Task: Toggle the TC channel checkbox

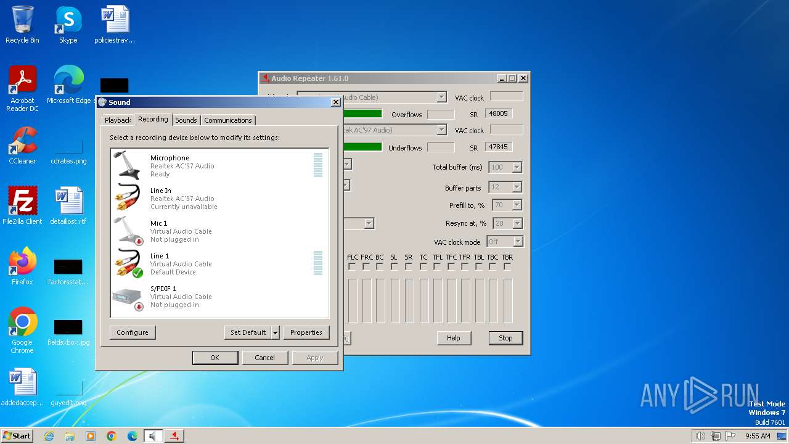Action: [x=423, y=267]
